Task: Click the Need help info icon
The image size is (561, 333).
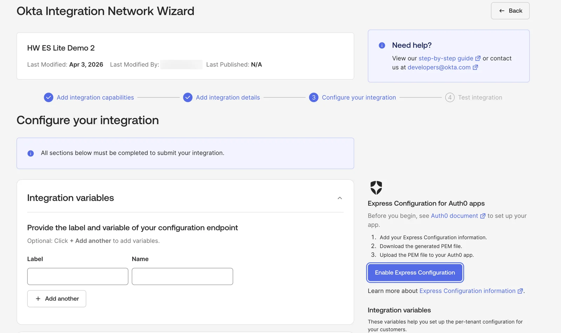Action: point(382,45)
